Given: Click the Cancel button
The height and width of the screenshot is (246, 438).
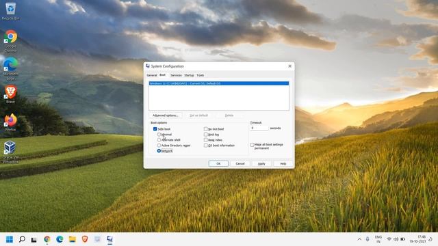Looking at the screenshot, I should pos(240,164).
